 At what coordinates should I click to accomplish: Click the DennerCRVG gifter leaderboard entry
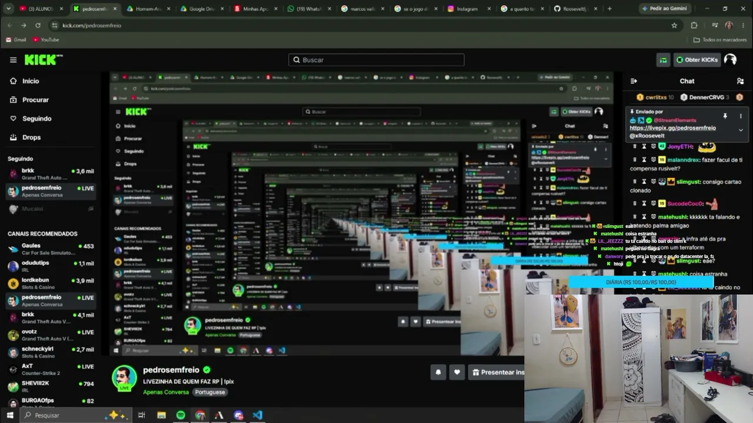[x=705, y=97]
